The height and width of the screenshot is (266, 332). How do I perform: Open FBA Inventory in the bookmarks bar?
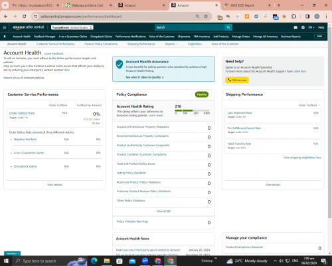(x=202, y=37)
